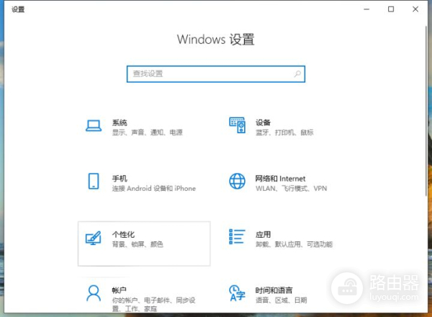Open the 应用 list icon
Screen dimensions: 432x317
click(237, 237)
